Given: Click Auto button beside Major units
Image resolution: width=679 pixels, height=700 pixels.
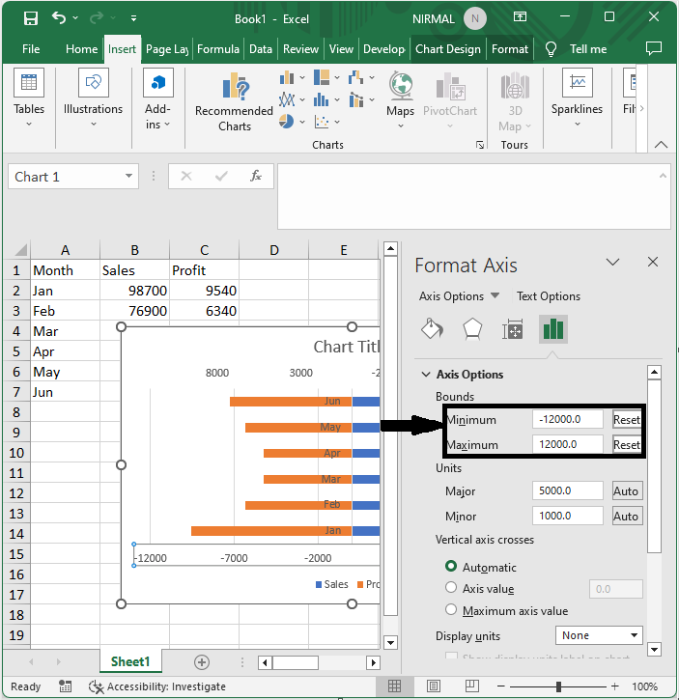Looking at the screenshot, I should pyautogui.click(x=626, y=491).
